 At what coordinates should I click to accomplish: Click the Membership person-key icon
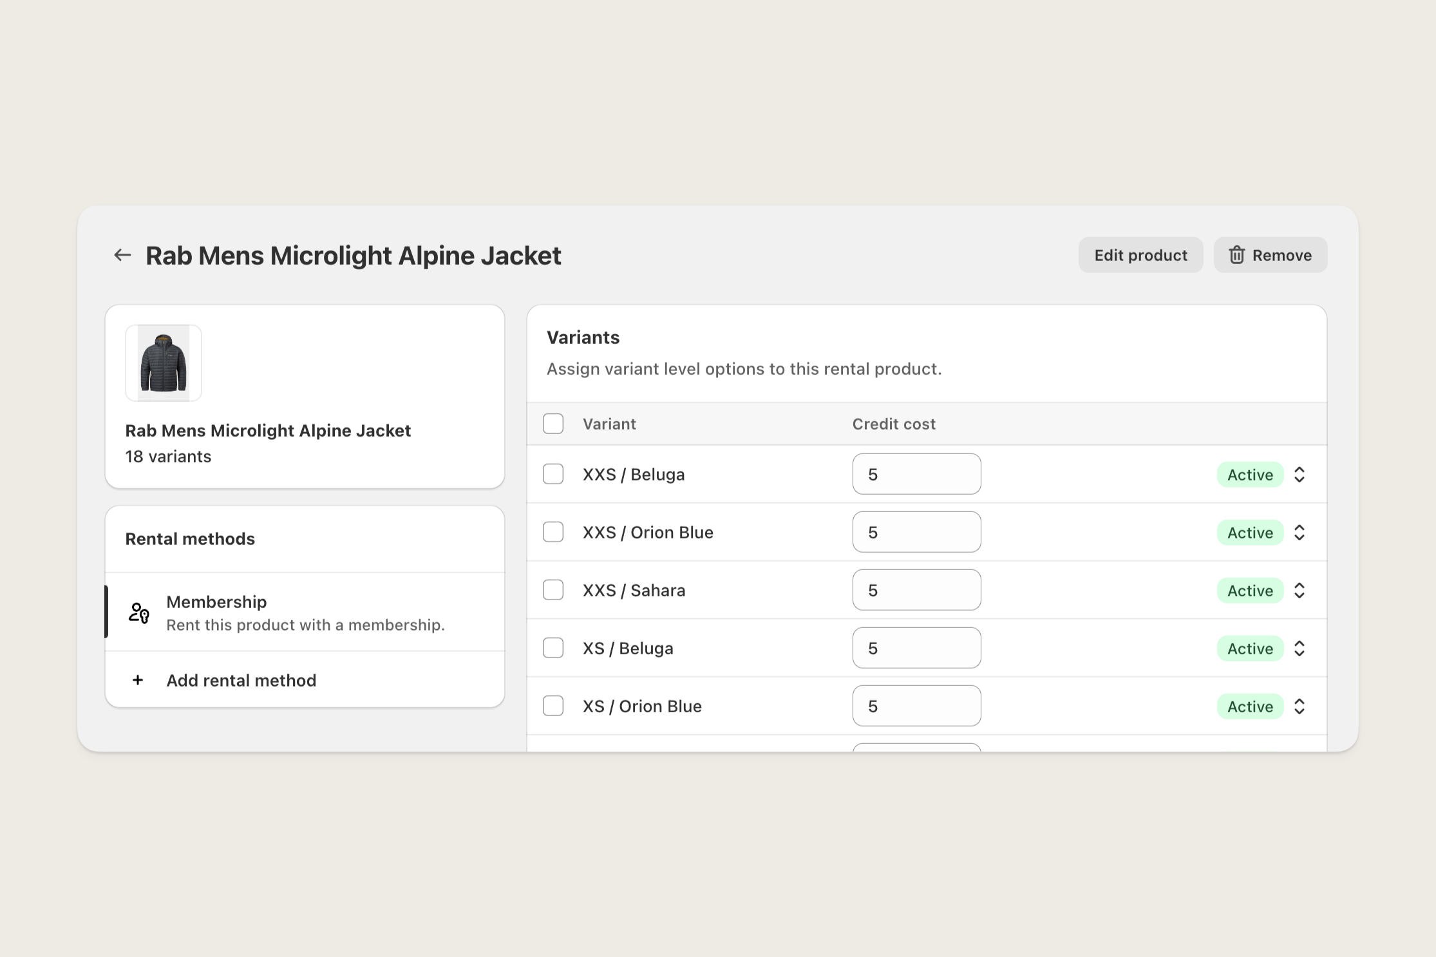[x=138, y=612]
